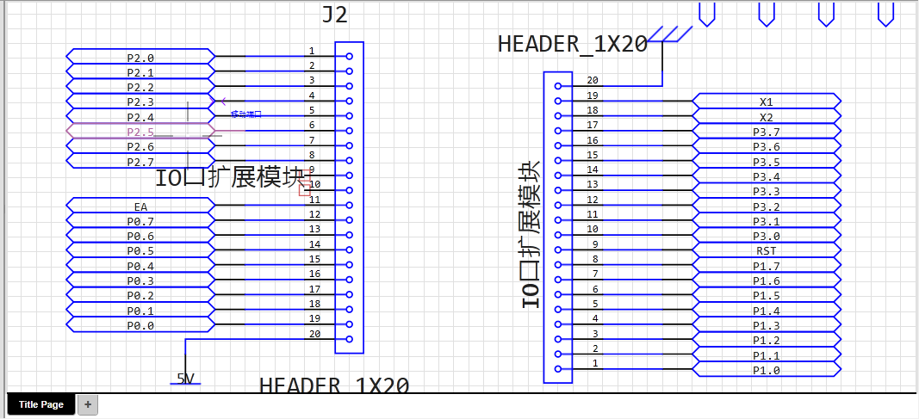Click the small blue tooltip label near P2.4 wire
This screenshot has width=919, height=419.
(x=245, y=114)
